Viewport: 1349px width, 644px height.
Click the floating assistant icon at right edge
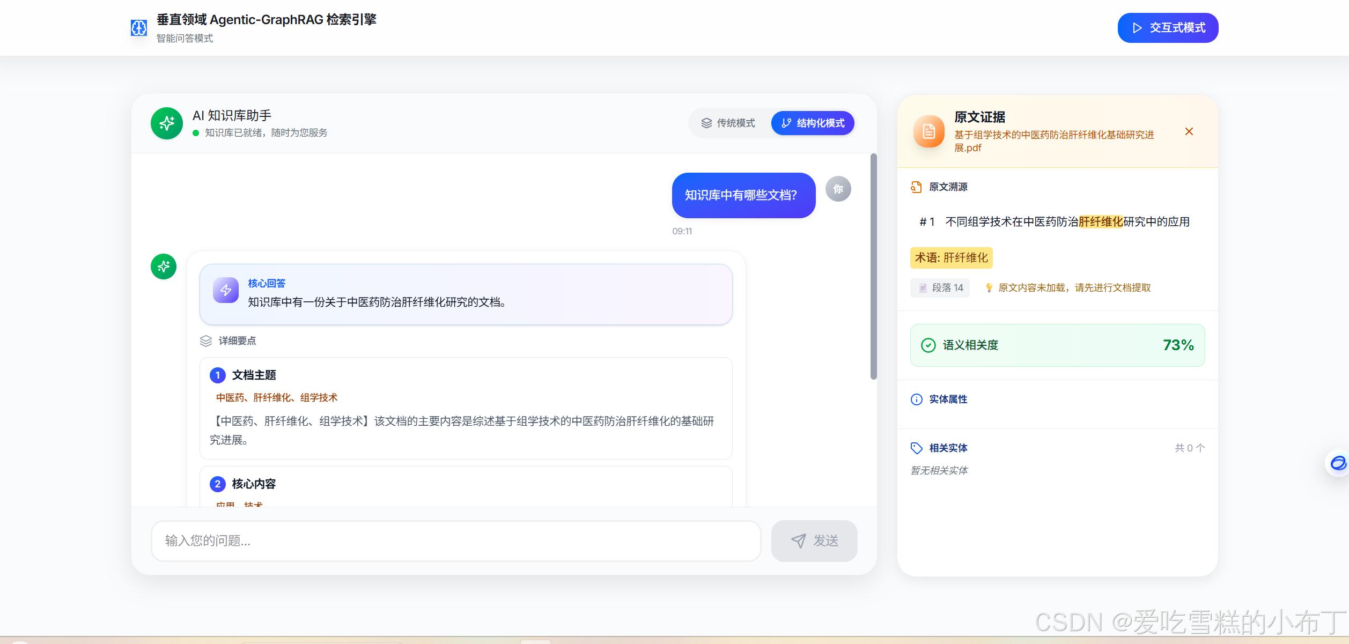coord(1338,463)
